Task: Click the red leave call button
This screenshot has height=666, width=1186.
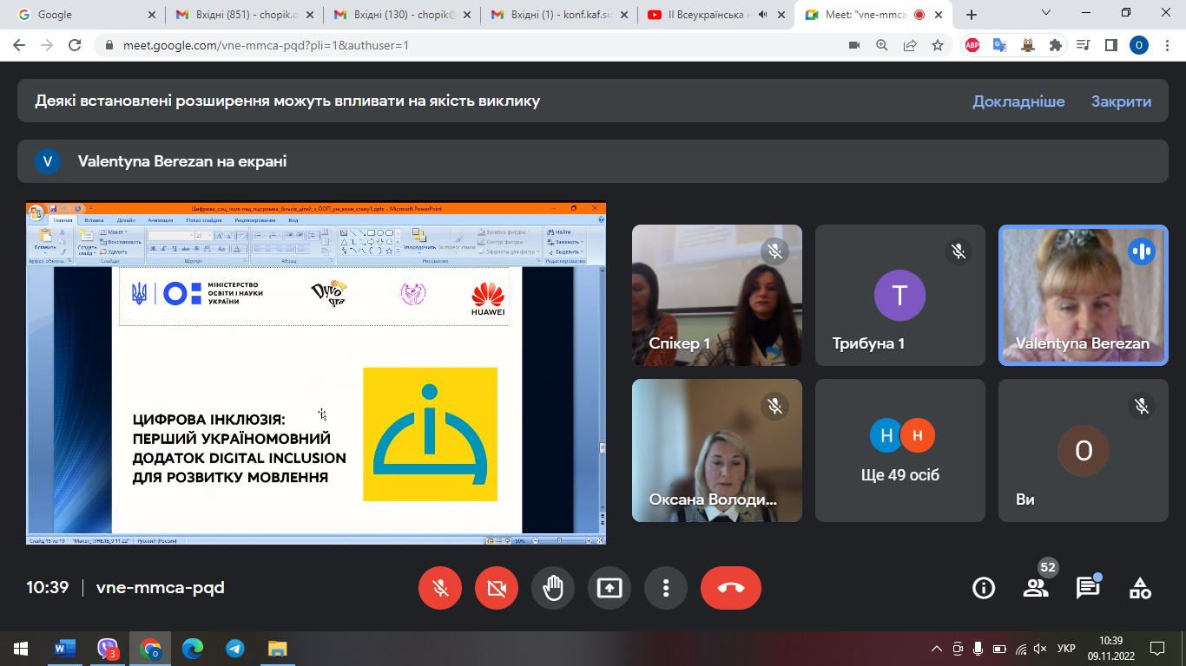Action: click(x=730, y=588)
